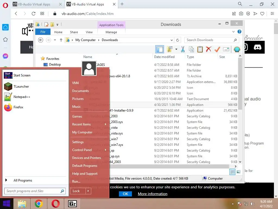This screenshot has width=278, height=209.
Task: Click the volume speaker tray icon
Action: pyautogui.click(x=252, y=204)
